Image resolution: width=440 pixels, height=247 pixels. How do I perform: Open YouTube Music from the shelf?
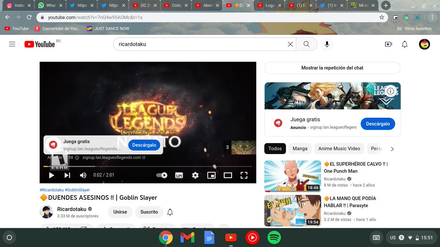(252, 238)
